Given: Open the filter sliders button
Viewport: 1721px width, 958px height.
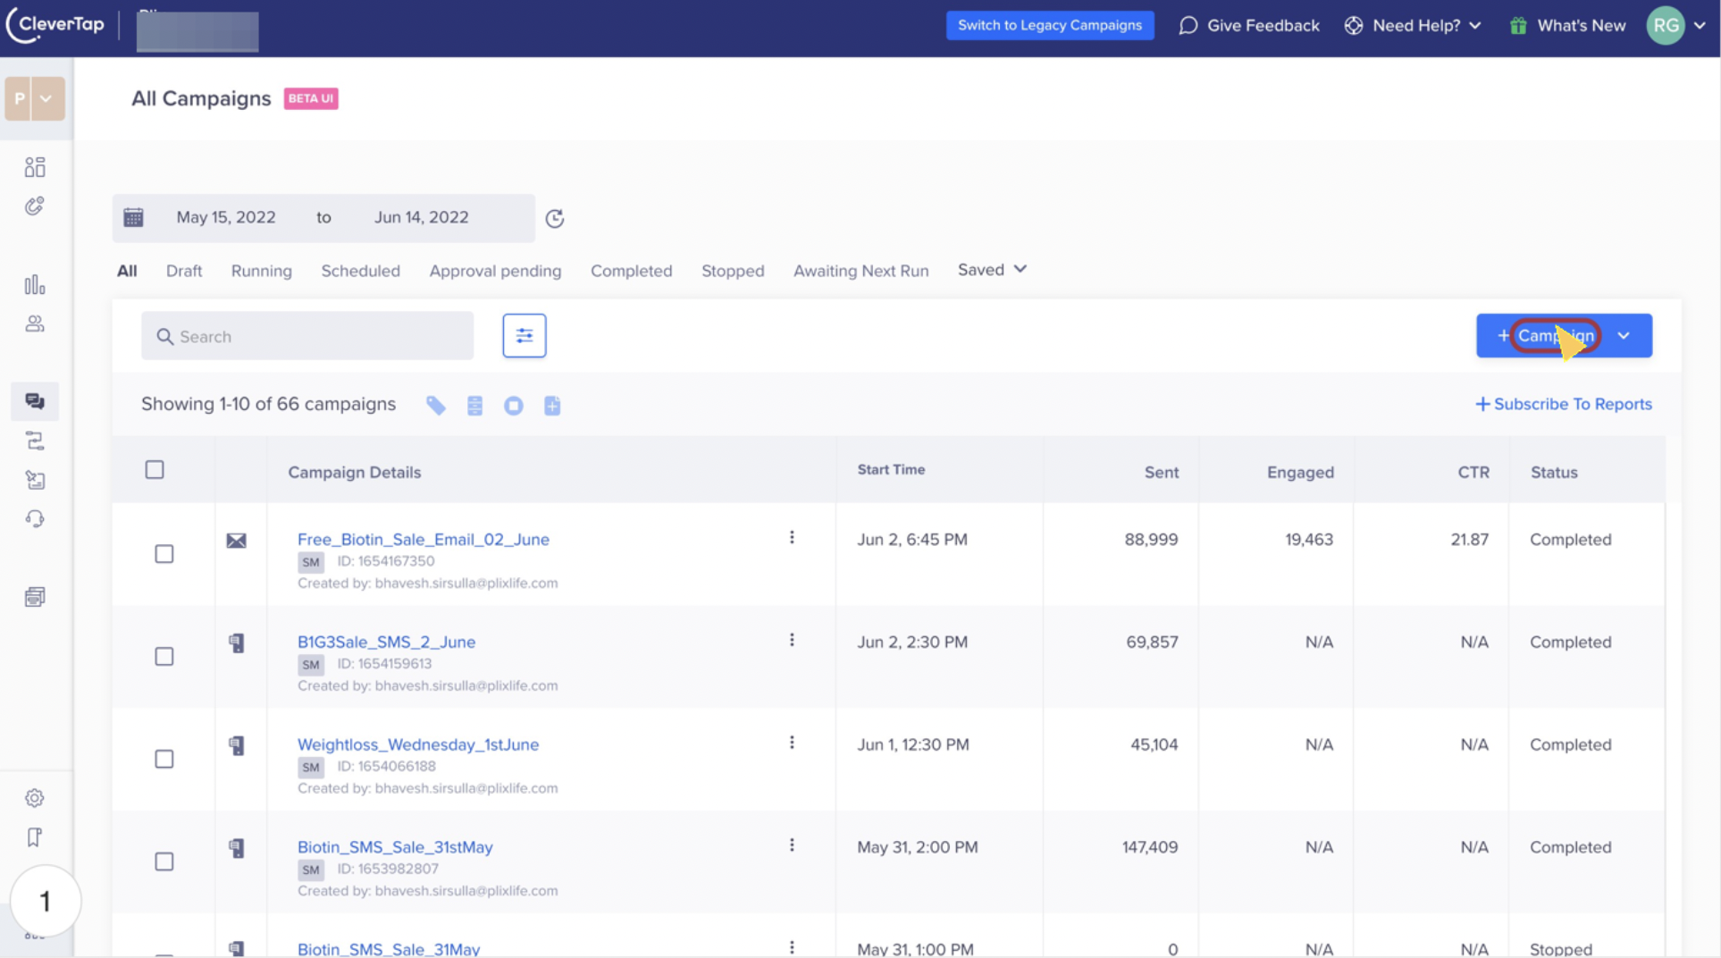Looking at the screenshot, I should point(525,336).
